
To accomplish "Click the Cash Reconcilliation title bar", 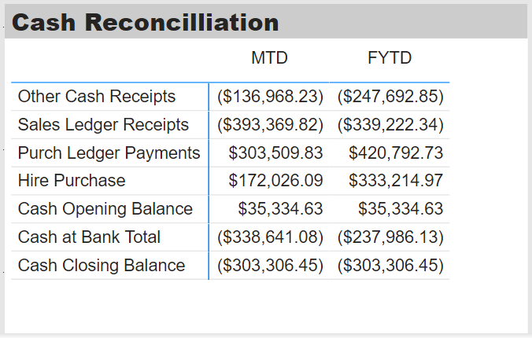I will click(266, 22).
